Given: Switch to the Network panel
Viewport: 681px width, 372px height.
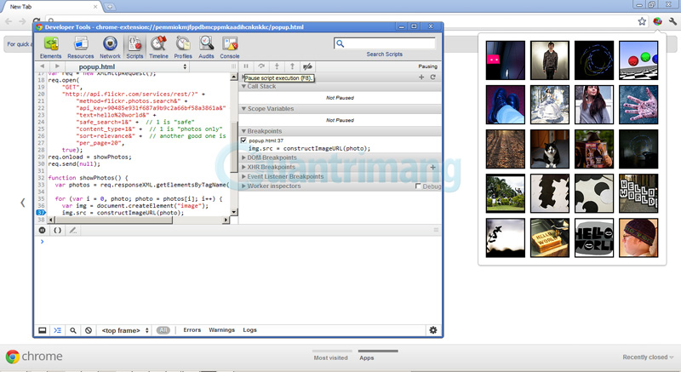Looking at the screenshot, I should click(110, 48).
